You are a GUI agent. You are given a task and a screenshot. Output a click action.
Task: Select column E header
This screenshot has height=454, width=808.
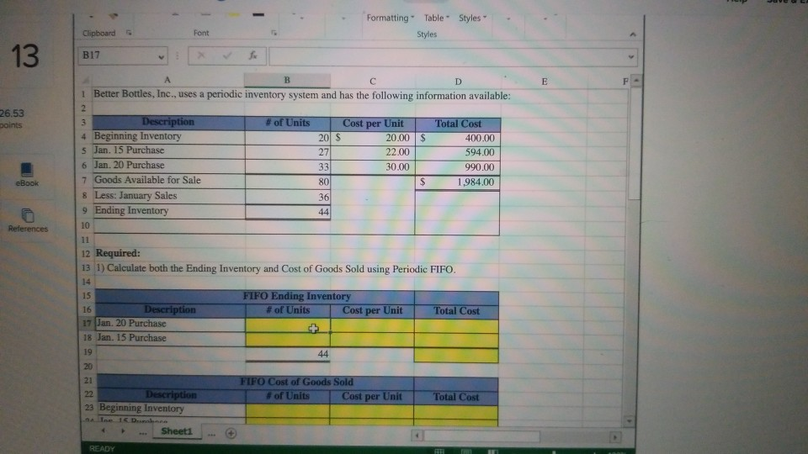pyautogui.click(x=545, y=82)
